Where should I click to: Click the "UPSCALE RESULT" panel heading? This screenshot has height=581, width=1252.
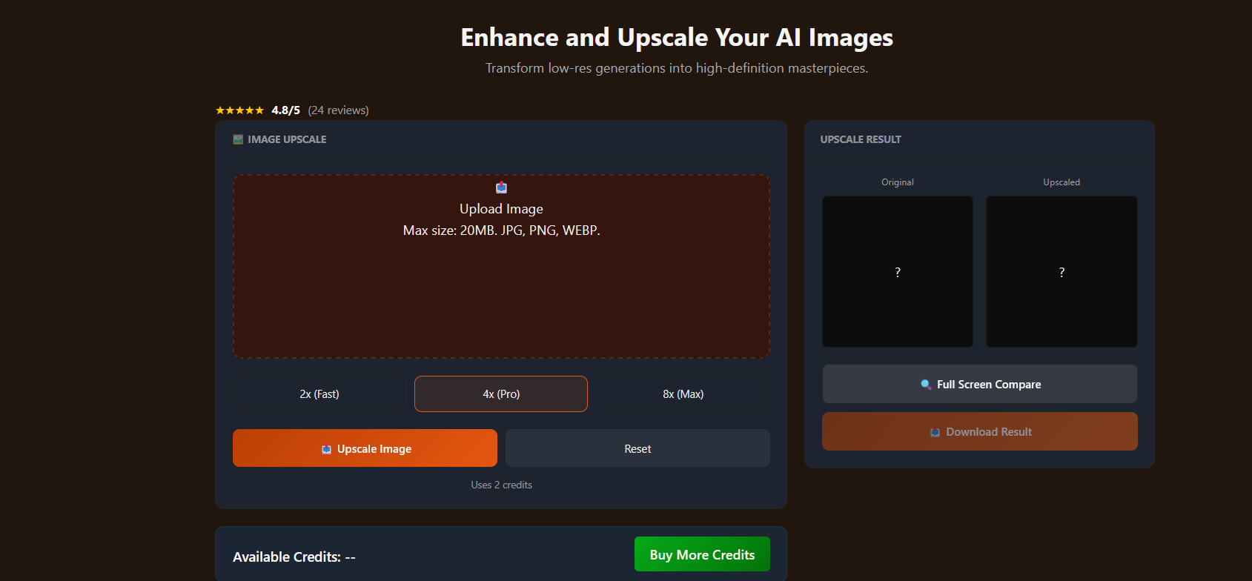tap(861, 139)
